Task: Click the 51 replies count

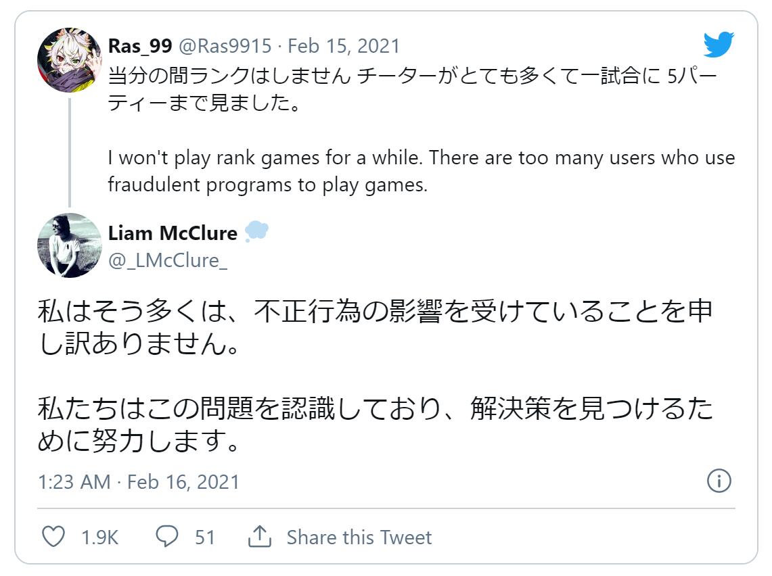Action: (x=205, y=537)
